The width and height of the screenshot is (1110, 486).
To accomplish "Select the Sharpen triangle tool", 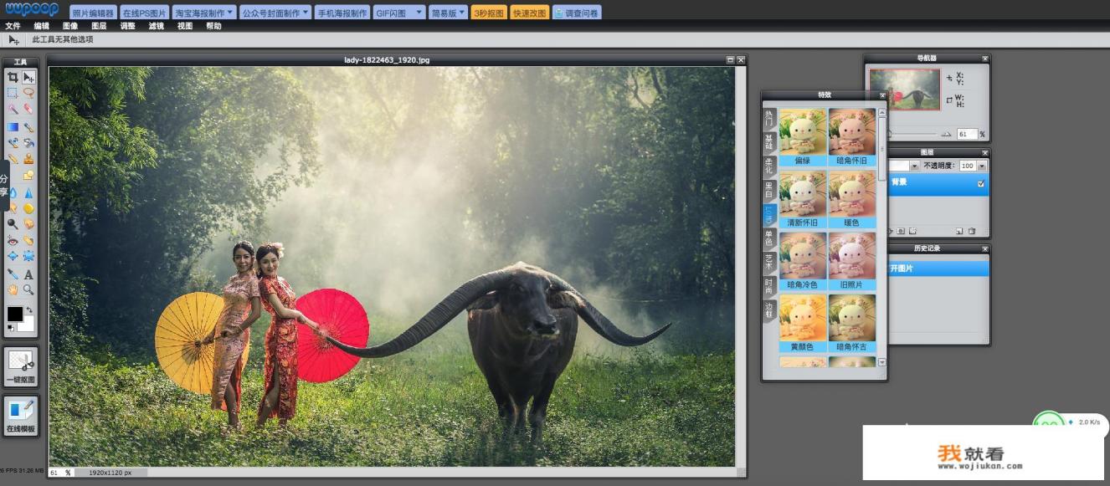I will coord(28,192).
